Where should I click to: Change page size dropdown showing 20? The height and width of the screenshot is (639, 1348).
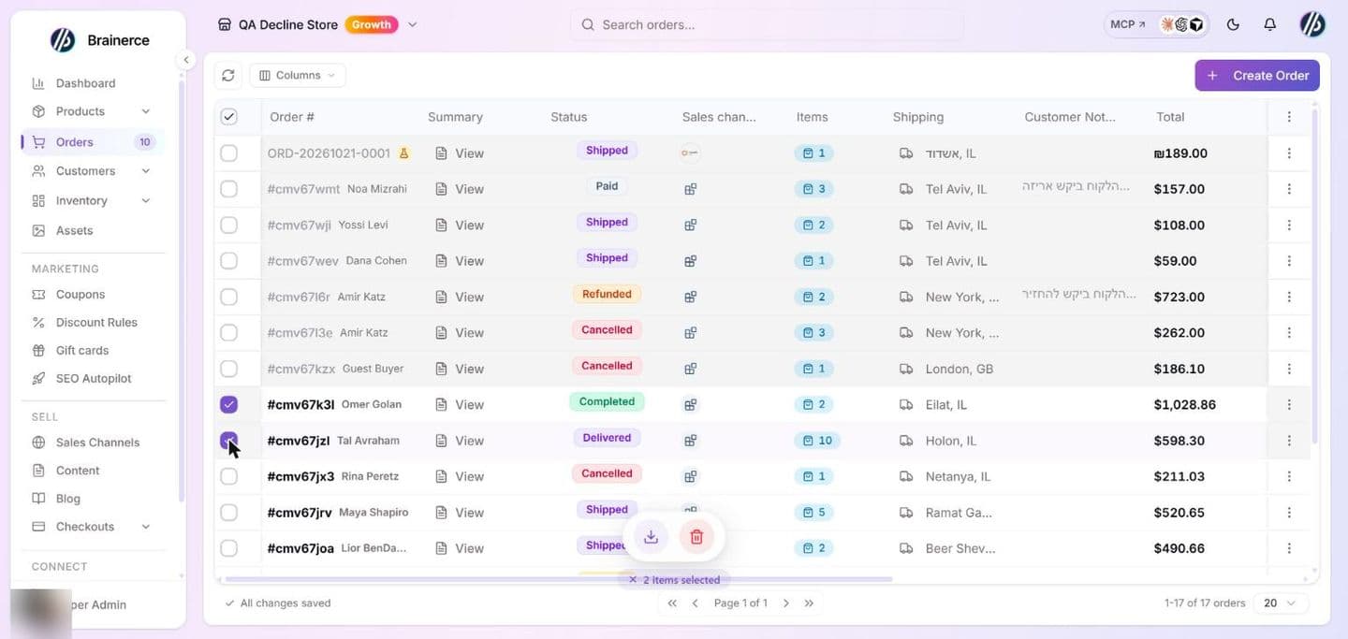[1281, 603]
